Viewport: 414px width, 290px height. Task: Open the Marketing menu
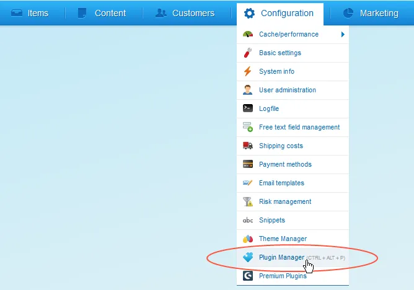click(371, 13)
